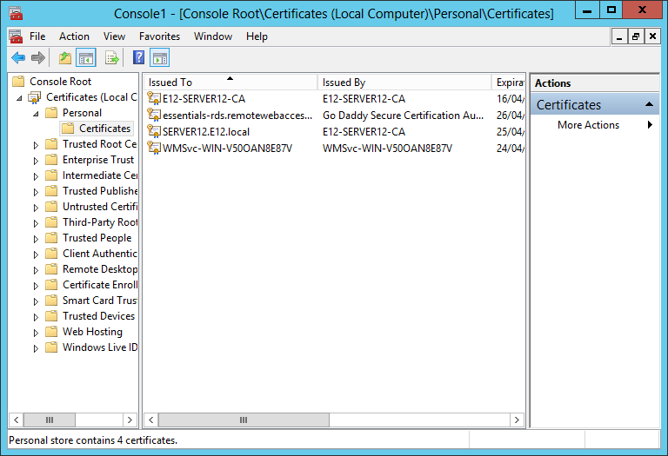Expand the Trusted Root Certification node
The width and height of the screenshot is (668, 456).
36,145
